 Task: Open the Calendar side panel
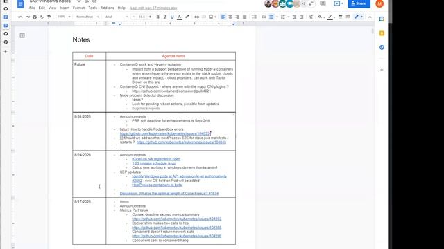pyautogui.click(x=382, y=19)
